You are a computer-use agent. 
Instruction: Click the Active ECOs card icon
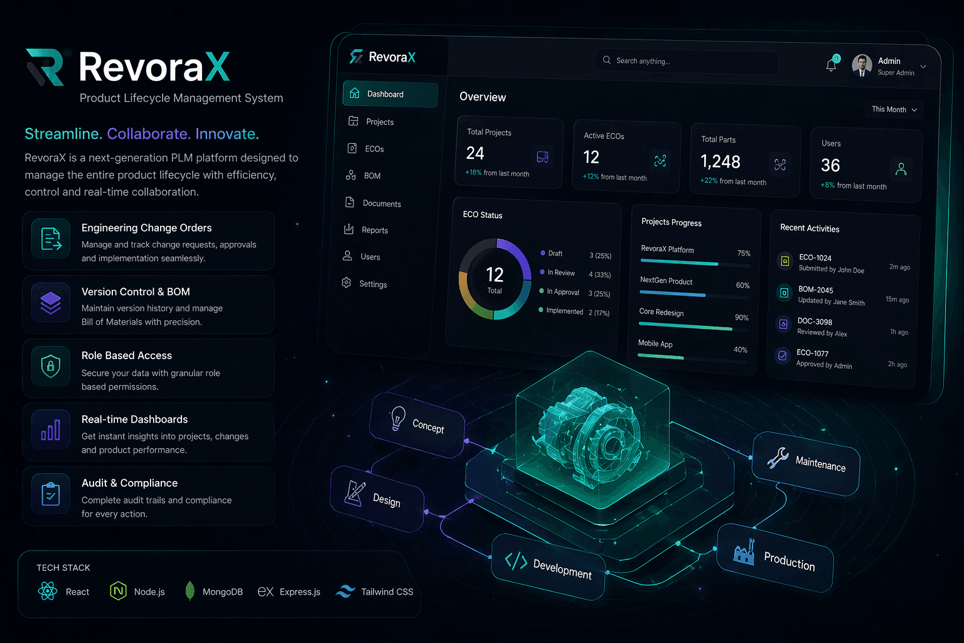[660, 161]
